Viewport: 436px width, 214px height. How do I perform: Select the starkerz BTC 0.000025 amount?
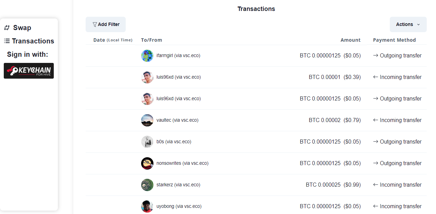323,185
